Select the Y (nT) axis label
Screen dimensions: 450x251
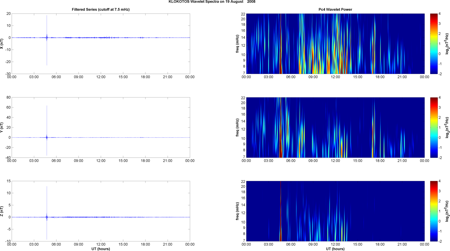[x=2, y=127]
